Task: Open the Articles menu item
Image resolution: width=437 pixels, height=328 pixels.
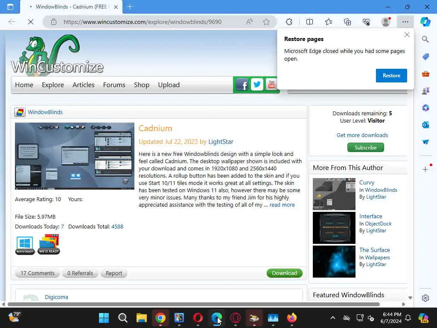Action: point(83,85)
